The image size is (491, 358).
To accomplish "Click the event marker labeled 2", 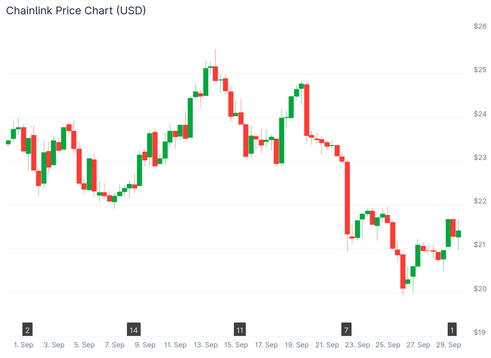I will (27, 330).
